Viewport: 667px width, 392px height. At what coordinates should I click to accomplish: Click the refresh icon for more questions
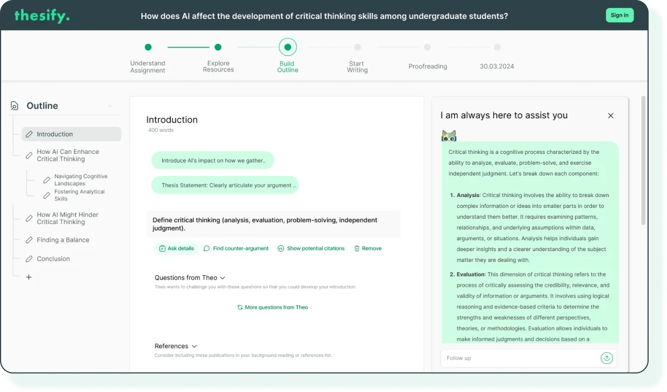pos(240,307)
